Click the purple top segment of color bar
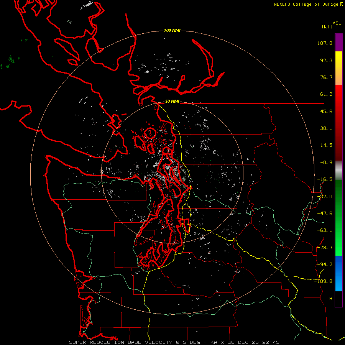Viewport: 345px width, 345px height. [338, 43]
